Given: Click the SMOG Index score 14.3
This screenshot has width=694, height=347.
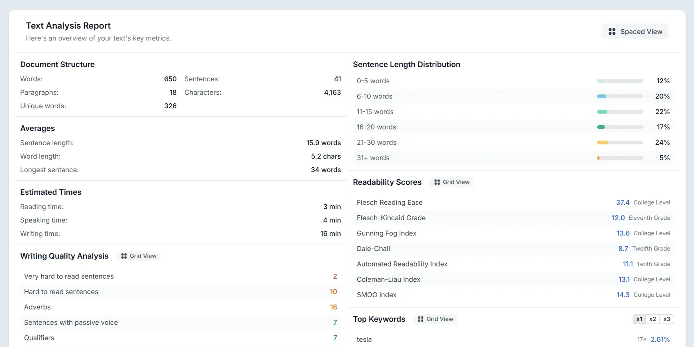Looking at the screenshot, I should point(623,294).
